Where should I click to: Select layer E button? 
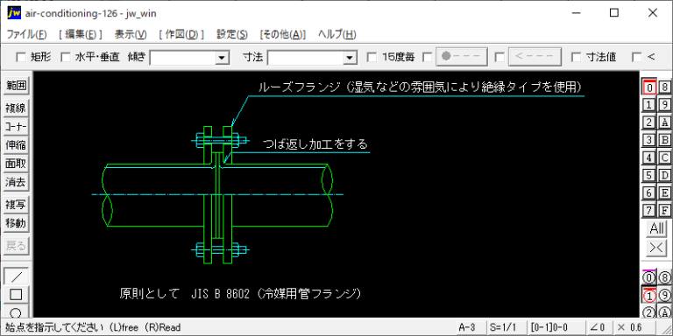665,192
